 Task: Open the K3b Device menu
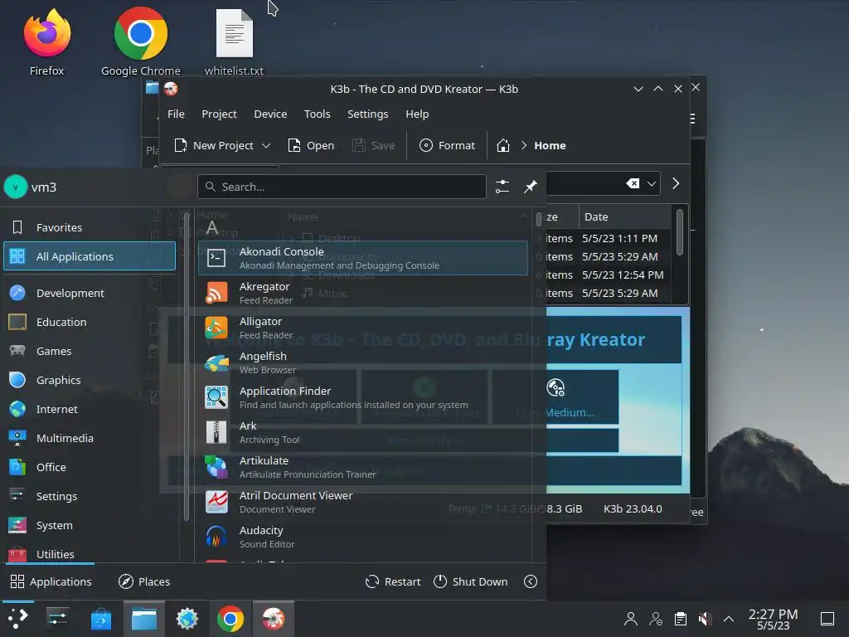270,114
